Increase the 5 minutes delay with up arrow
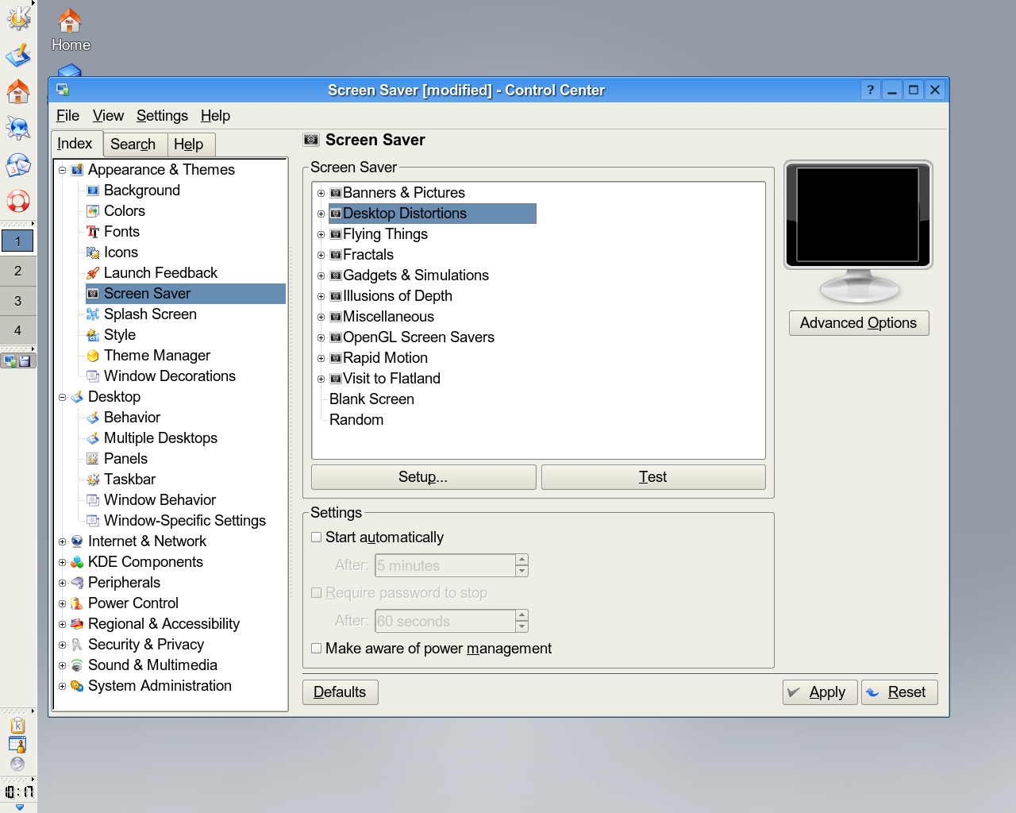 tap(522, 560)
